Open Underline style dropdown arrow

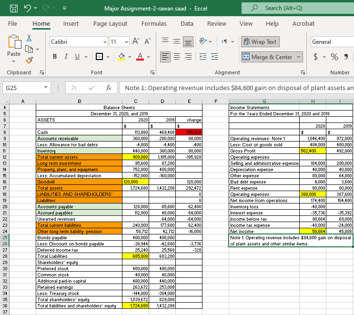click(x=86, y=57)
